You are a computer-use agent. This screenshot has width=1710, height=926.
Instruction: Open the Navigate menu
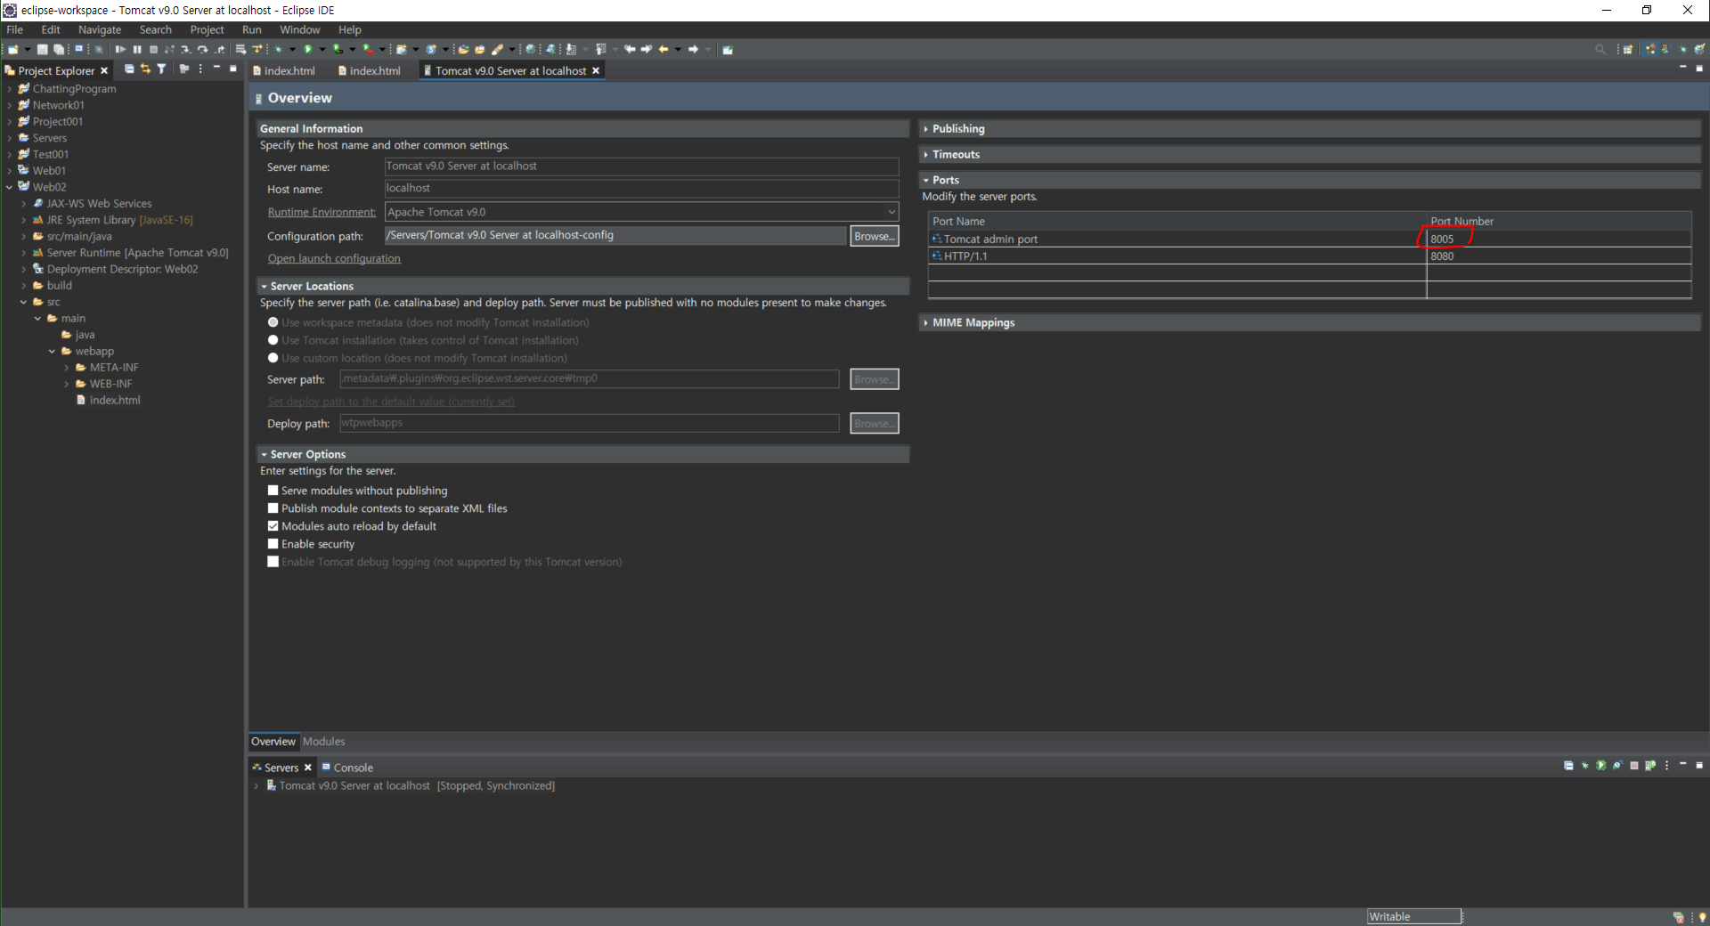100,29
